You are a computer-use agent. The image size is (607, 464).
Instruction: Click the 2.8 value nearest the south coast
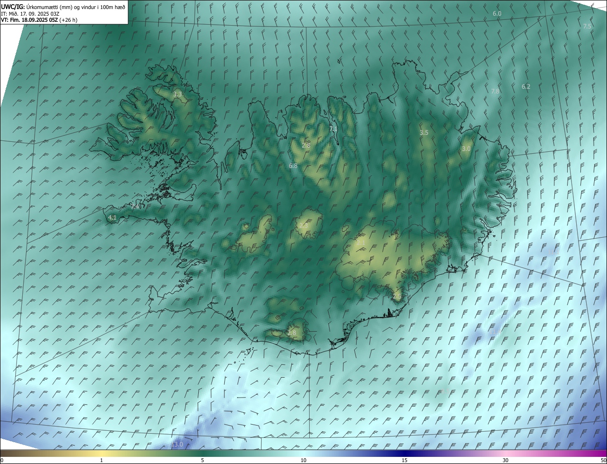coord(292,333)
